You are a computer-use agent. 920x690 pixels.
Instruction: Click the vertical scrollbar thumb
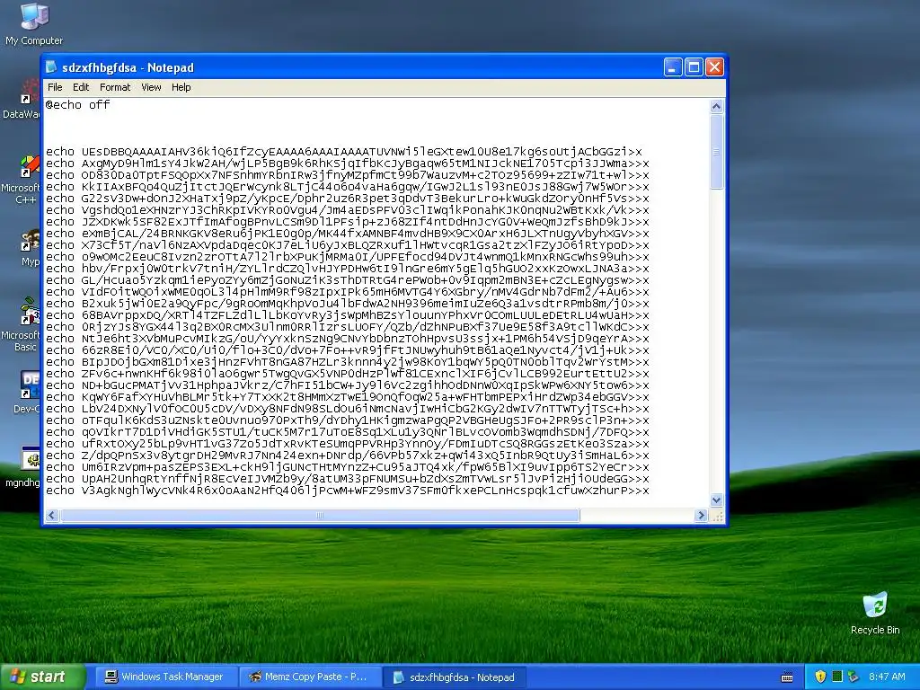coord(716,151)
